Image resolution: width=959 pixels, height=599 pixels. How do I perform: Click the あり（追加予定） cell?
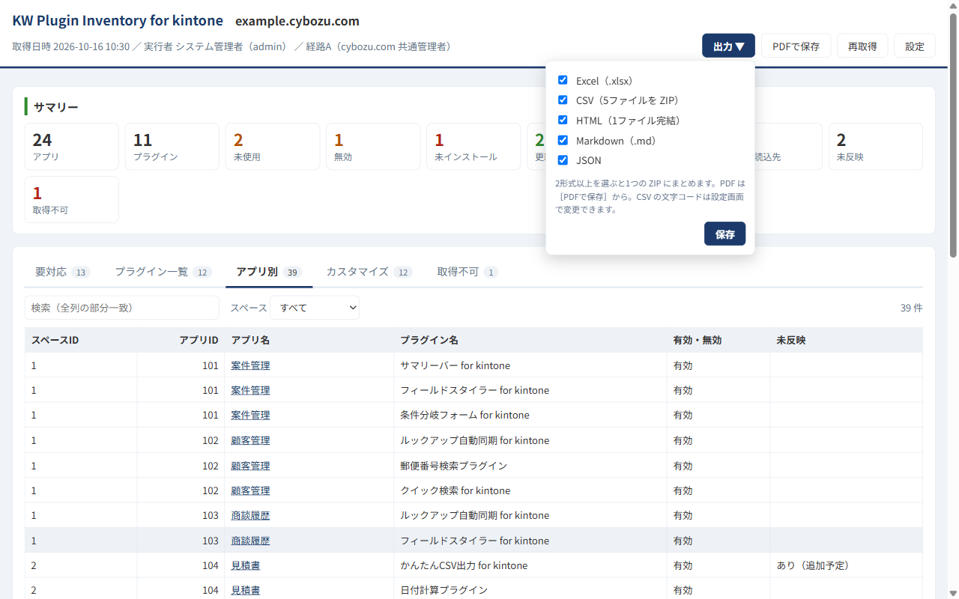tap(847, 565)
